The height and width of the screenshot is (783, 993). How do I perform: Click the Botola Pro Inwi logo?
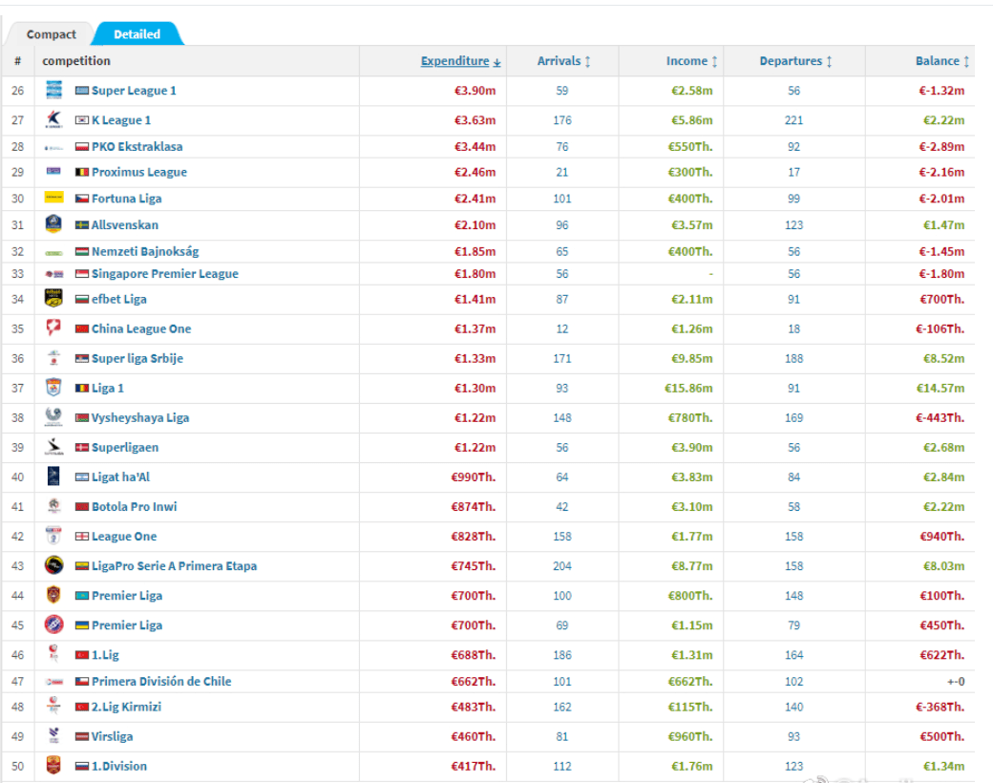point(53,506)
